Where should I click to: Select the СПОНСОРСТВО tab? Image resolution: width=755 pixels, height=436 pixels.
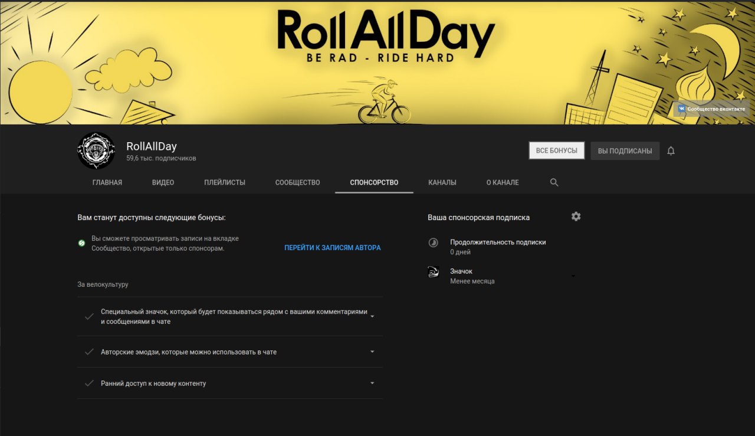point(374,182)
